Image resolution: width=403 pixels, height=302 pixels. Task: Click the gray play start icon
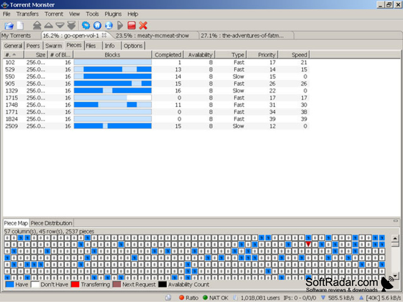[x=120, y=25]
